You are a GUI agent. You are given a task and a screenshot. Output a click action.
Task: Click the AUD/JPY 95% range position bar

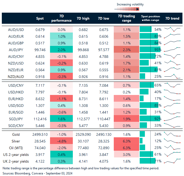(150, 50)
